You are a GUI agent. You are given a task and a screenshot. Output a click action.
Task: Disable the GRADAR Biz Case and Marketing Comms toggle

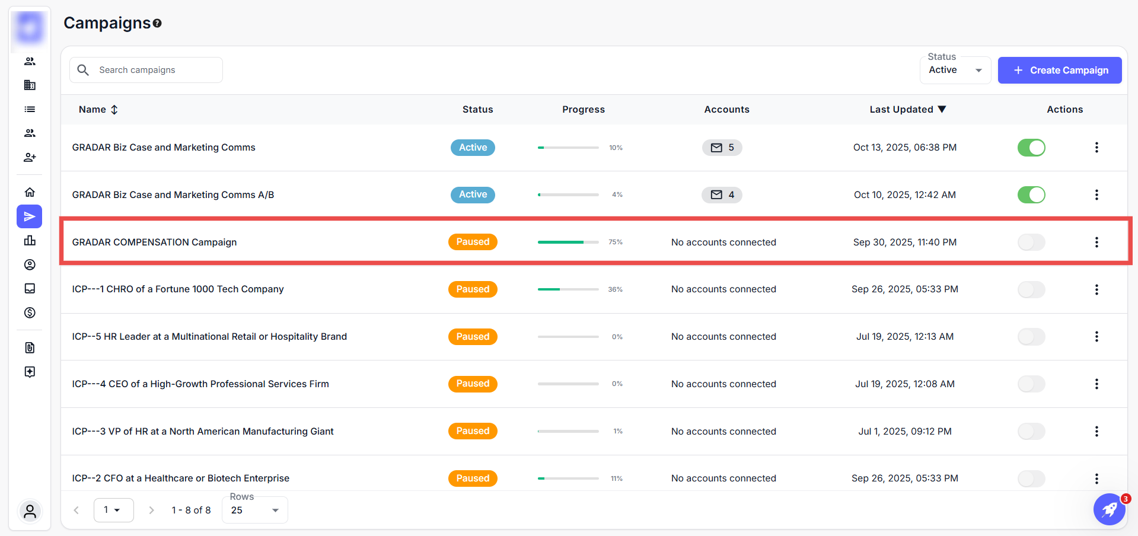[1031, 148]
